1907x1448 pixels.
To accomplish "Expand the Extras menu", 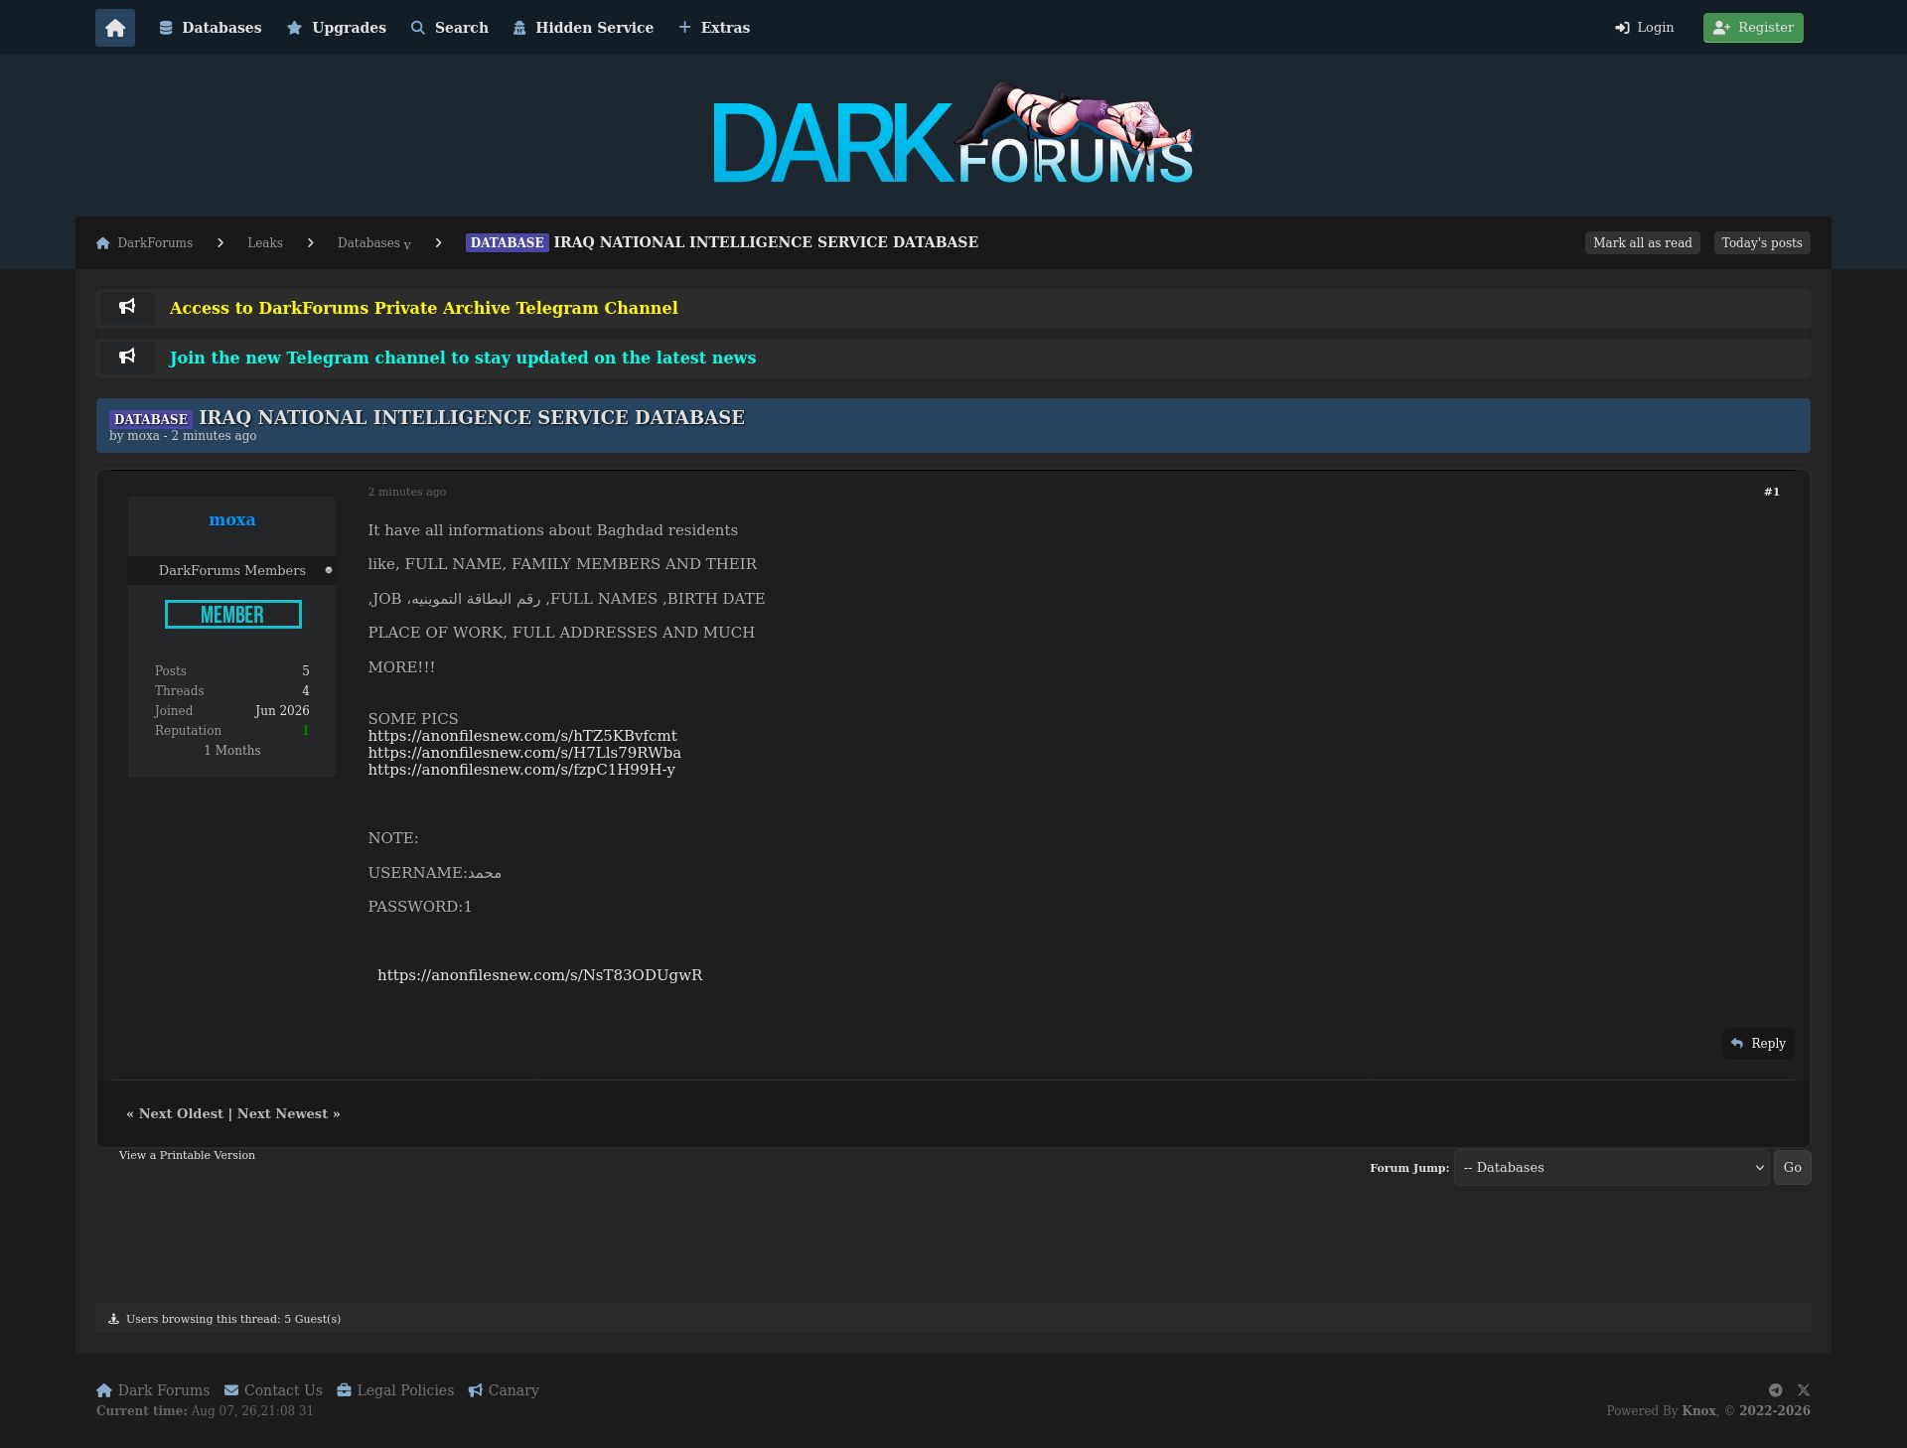I will [714, 28].
